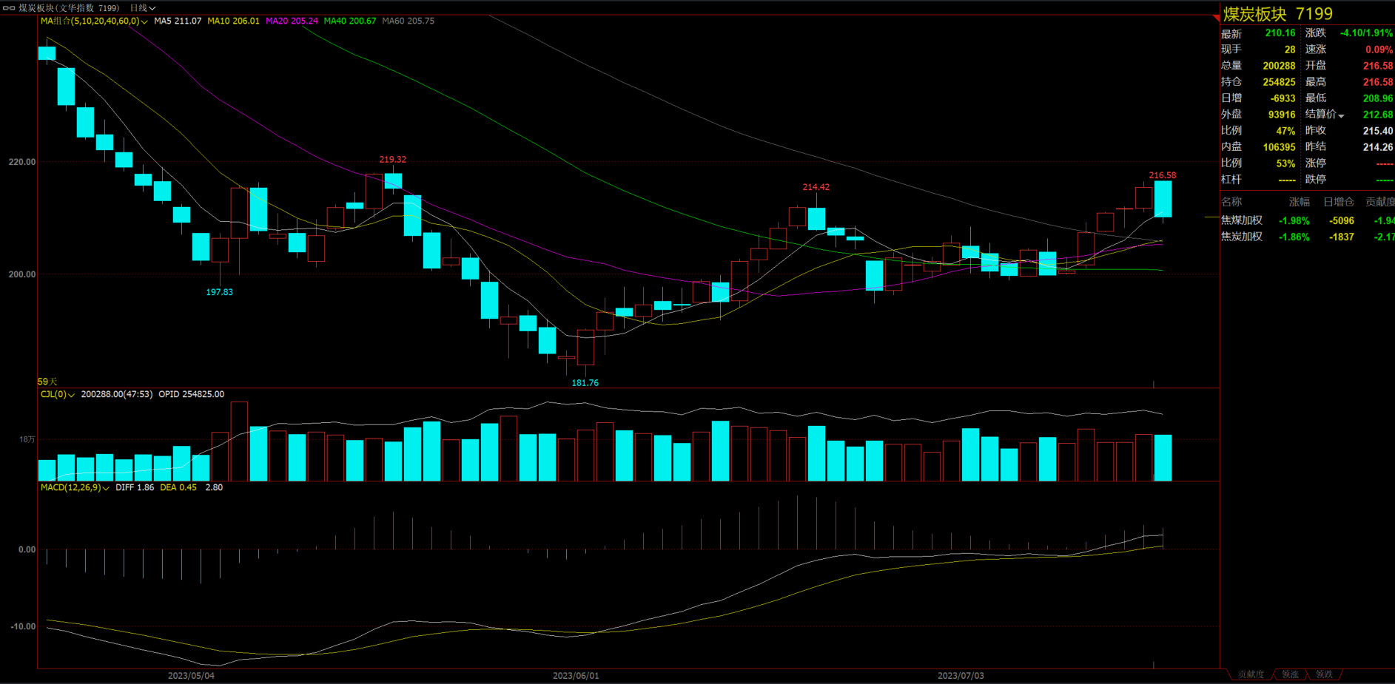This screenshot has height=684, width=1395.
Task: Click the 216.58 latest high label
Action: click(1162, 175)
